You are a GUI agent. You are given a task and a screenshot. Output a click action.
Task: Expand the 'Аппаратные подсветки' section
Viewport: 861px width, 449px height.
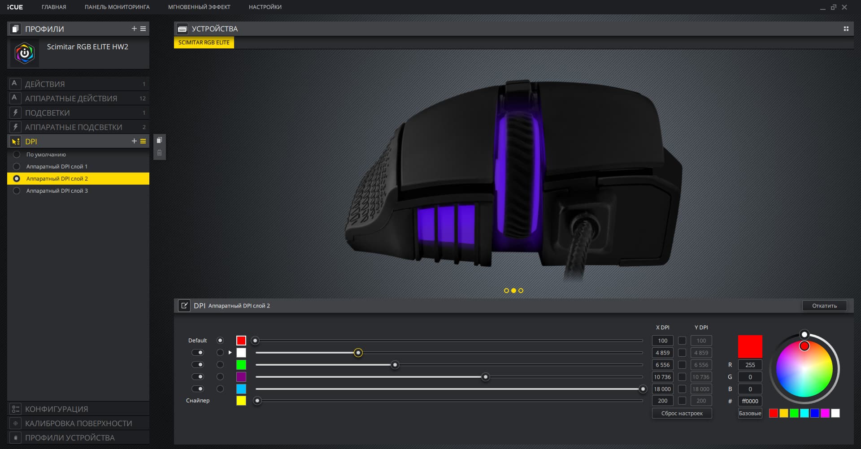click(x=78, y=127)
